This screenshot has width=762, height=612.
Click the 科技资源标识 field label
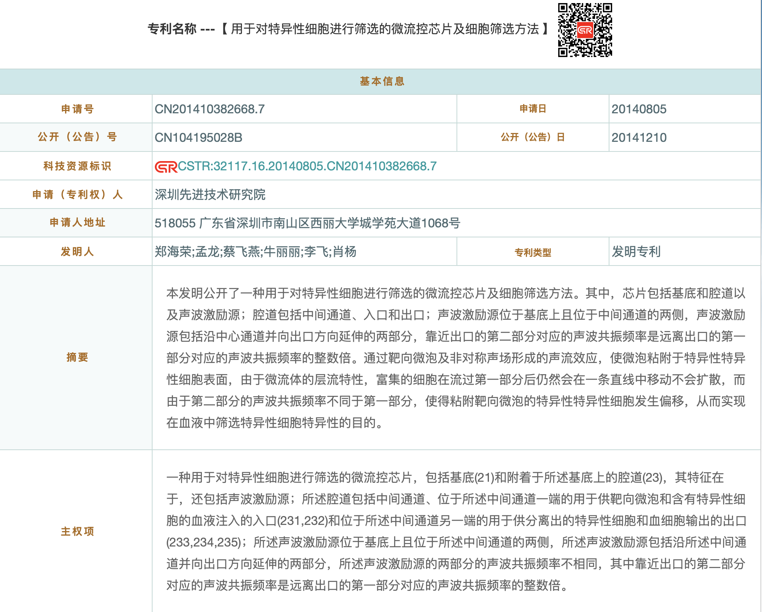click(77, 166)
